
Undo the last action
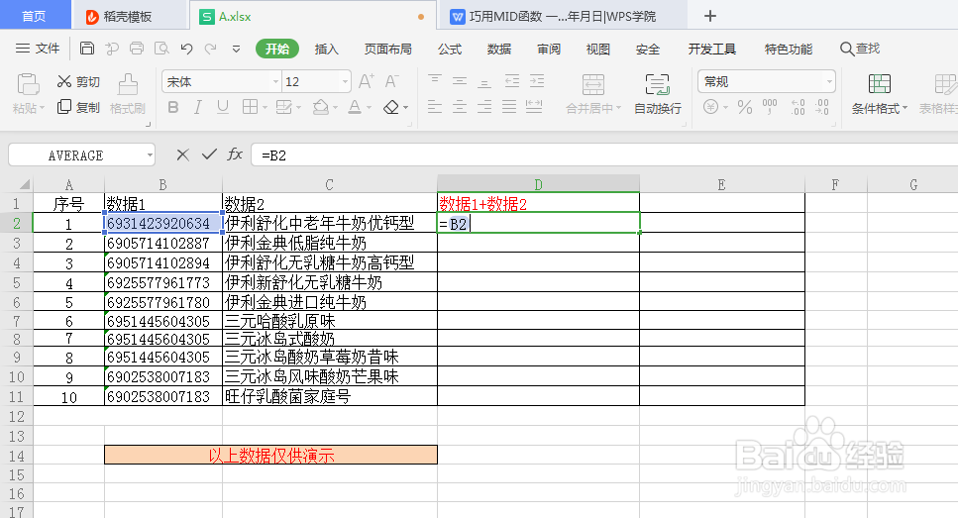pyautogui.click(x=187, y=49)
